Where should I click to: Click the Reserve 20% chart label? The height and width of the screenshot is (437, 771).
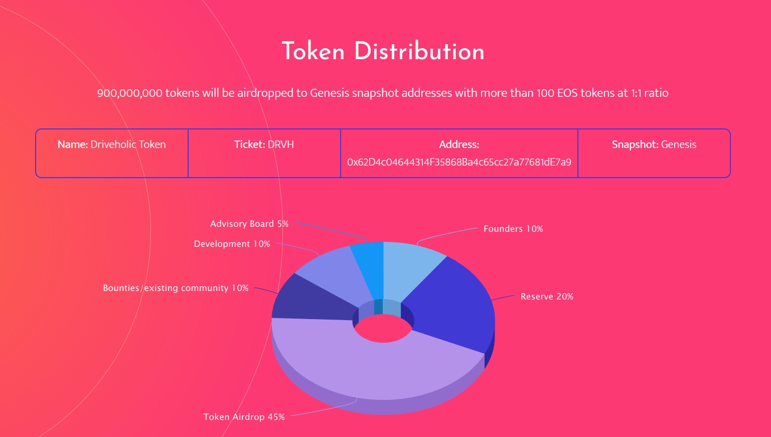(x=547, y=297)
